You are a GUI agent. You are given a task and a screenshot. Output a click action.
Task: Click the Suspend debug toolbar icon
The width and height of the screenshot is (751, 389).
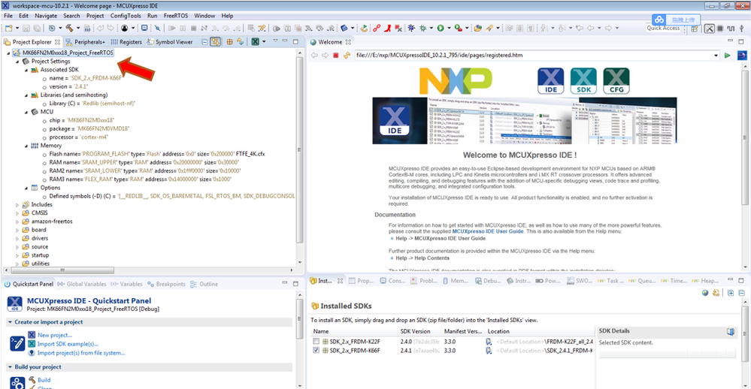(x=183, y=29)
